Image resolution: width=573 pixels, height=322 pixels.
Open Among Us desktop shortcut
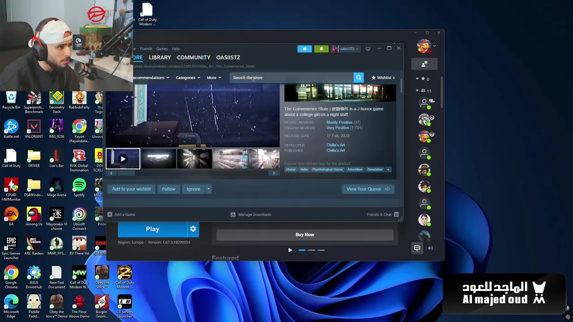coord(34,217)
